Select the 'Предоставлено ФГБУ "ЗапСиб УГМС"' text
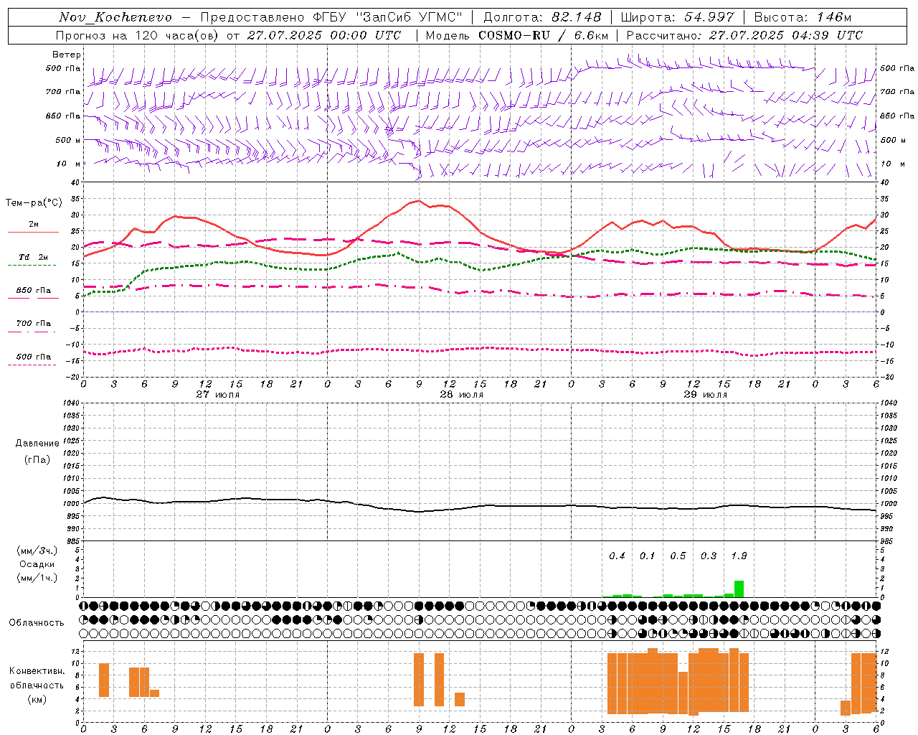This screenshot has height=735, width=918. click(331, 17)
